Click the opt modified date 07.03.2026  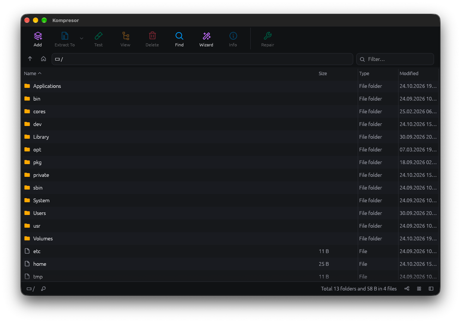418,150
